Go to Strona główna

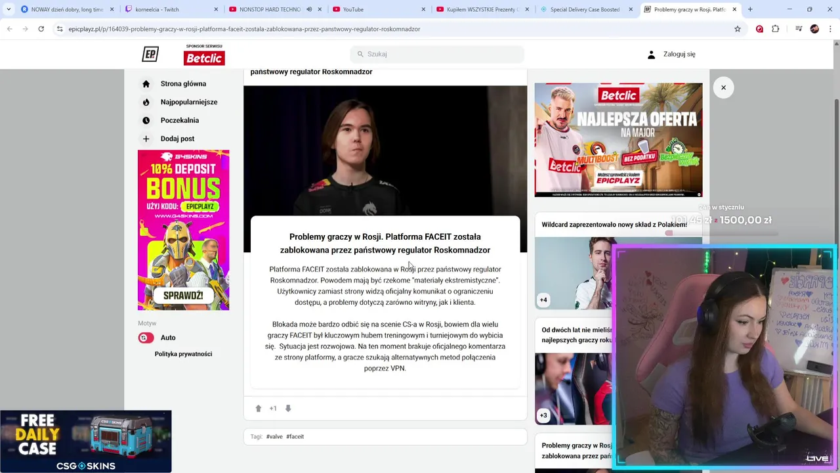(183, 84)
